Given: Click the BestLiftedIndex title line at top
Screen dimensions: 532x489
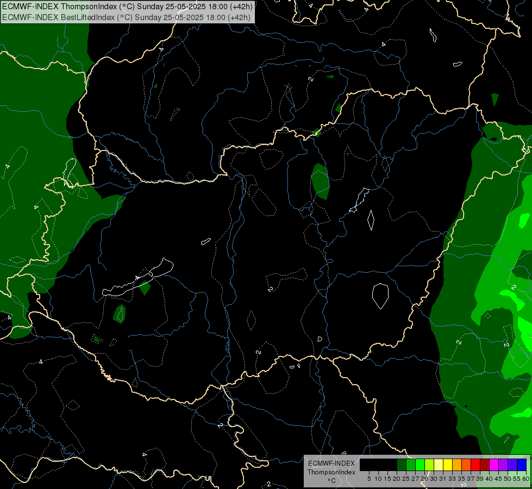Looking at the screenshot, I should coord(126,17).
